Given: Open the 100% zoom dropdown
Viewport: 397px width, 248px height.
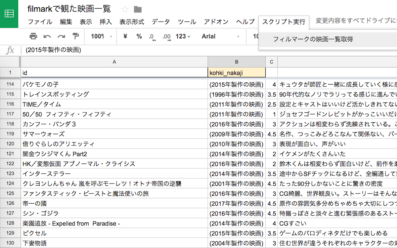Looking at the screenshot, I should click(x=102, y=36).
